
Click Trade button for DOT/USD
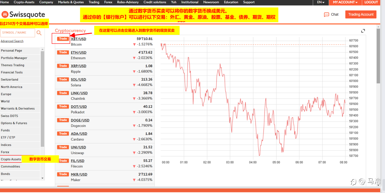63,106
